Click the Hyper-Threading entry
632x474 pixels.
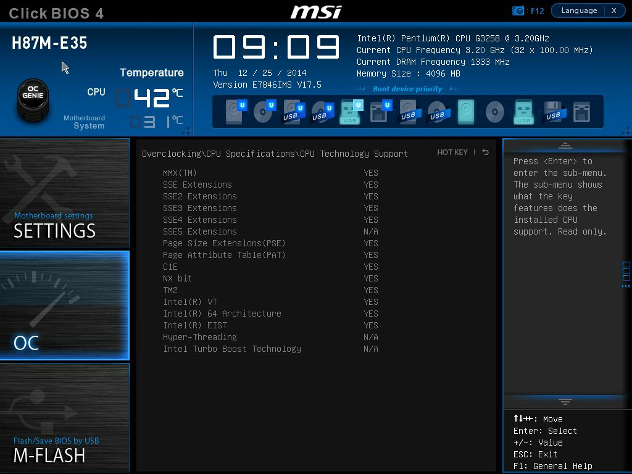point(199,337)
